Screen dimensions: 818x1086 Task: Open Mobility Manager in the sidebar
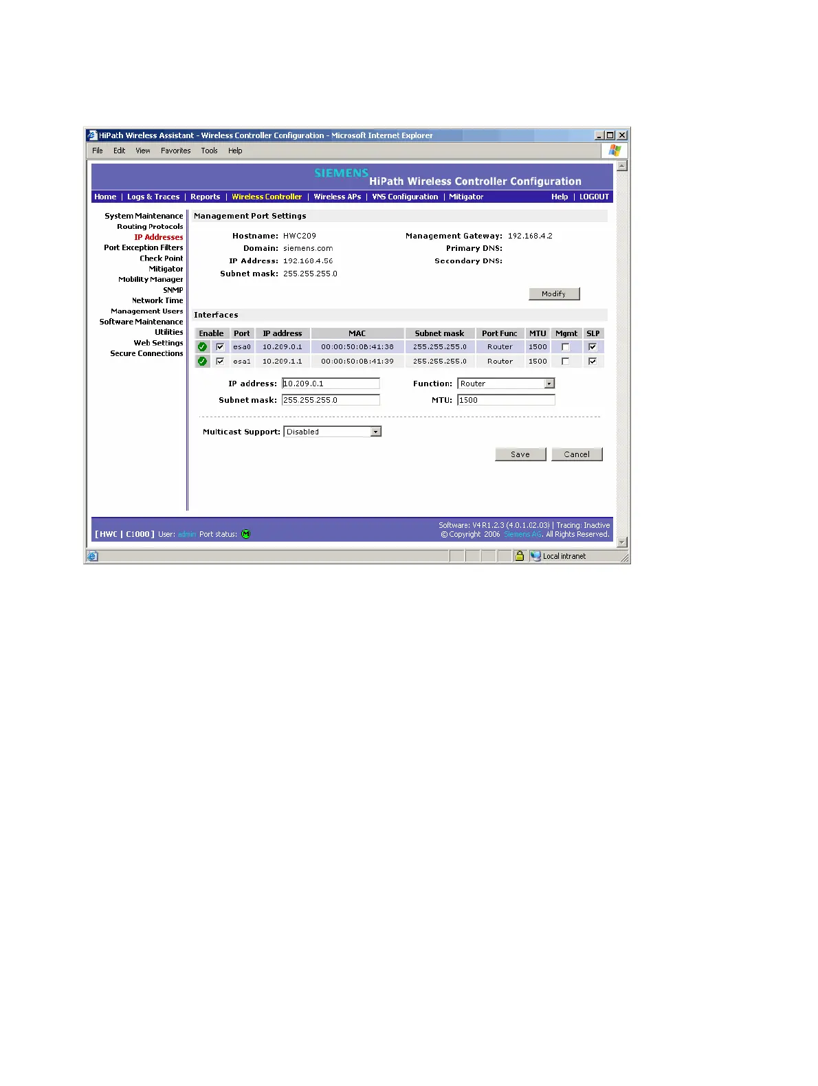[x=151, y=279]
